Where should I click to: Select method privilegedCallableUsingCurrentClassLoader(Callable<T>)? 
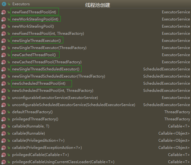click(63, 162)
